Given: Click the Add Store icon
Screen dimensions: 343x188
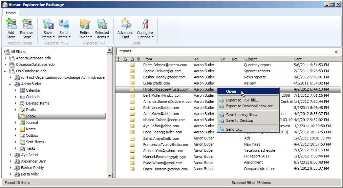Looking at the screenshot, I should [x=11, y=24].
